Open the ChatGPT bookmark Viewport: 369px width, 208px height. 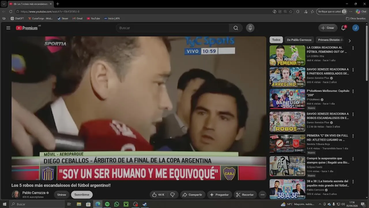pos(17,18)
